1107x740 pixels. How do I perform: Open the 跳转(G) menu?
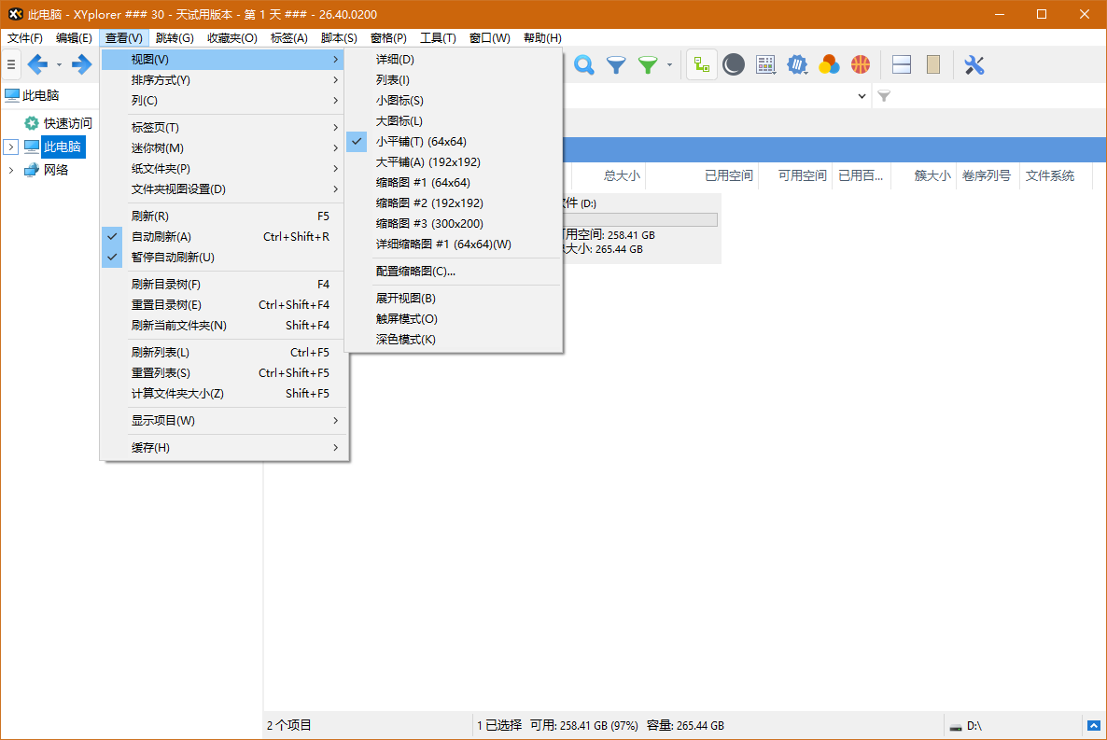click(175, 38)
